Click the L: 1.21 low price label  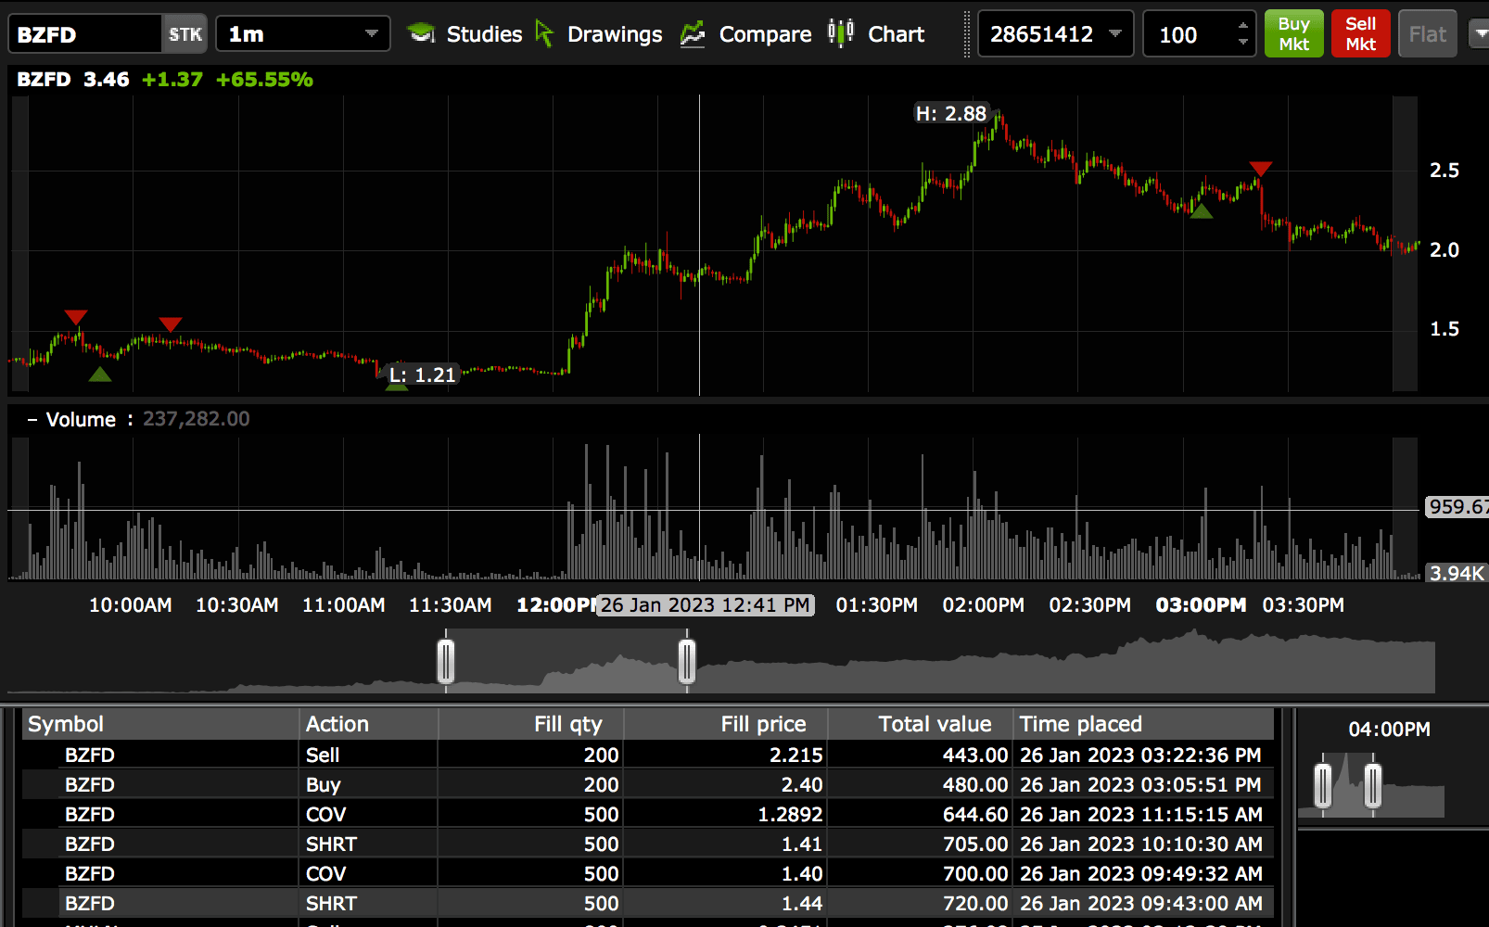pos(423,375)
